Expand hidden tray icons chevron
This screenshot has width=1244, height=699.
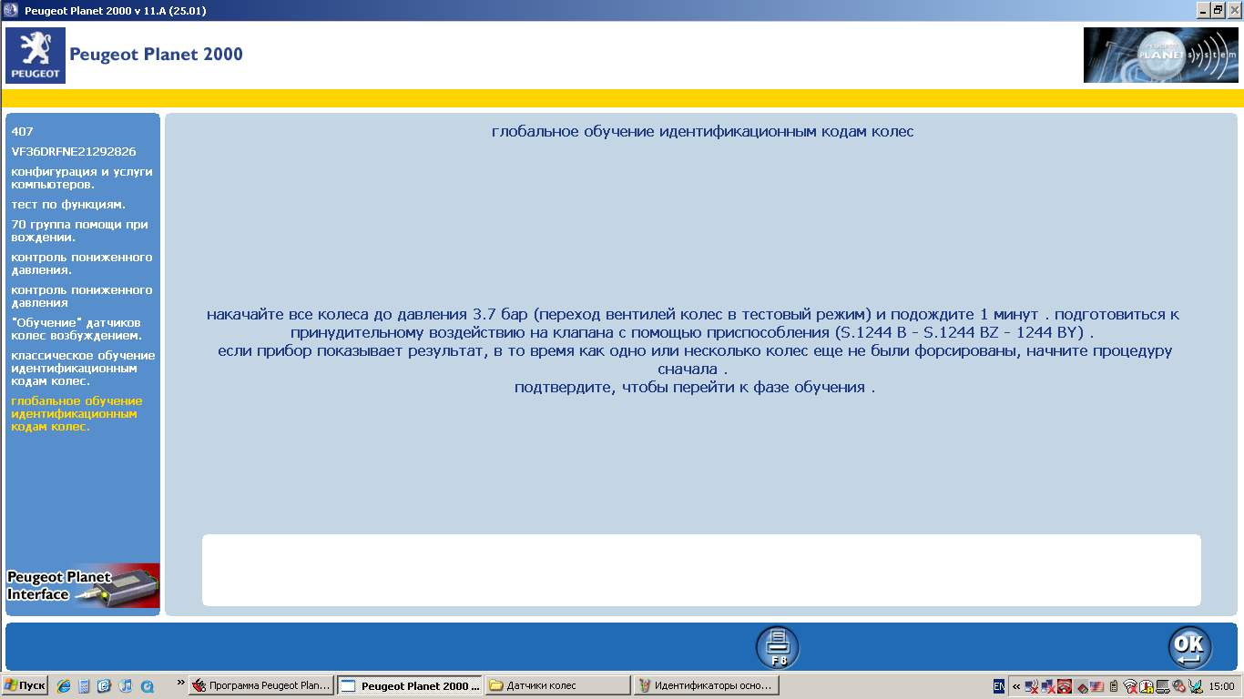1016,686
